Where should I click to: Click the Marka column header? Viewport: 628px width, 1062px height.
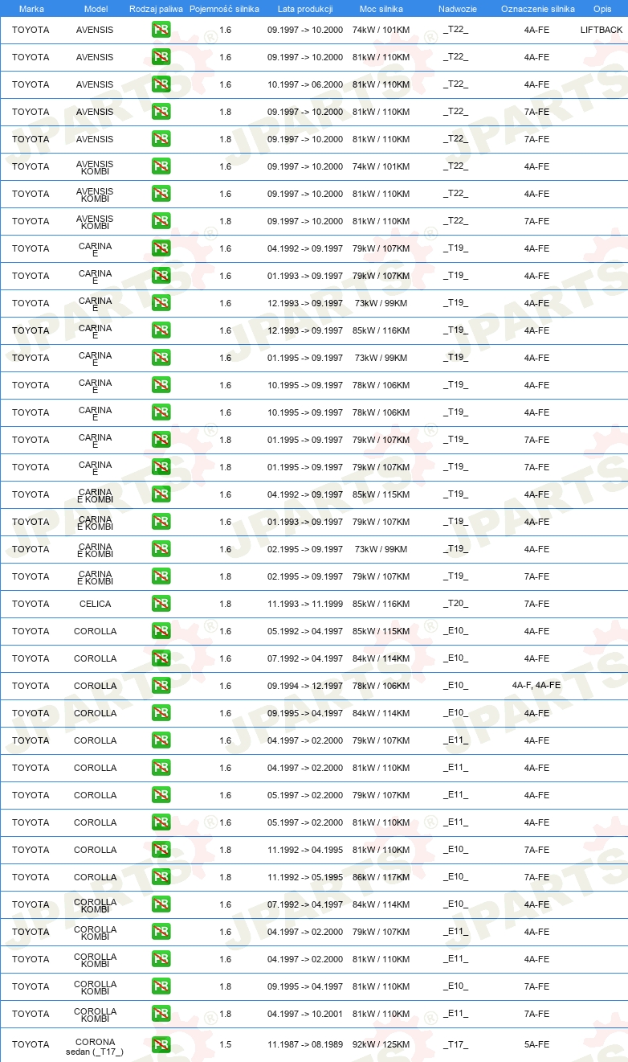31,9
